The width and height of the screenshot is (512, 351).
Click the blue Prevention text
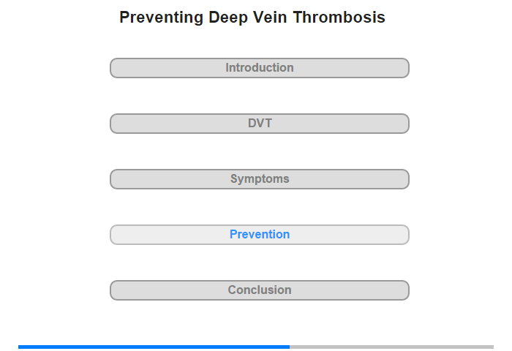[x=260, y=234]
